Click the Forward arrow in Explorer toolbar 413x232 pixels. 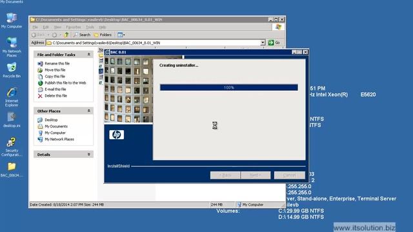click(54, 35)
